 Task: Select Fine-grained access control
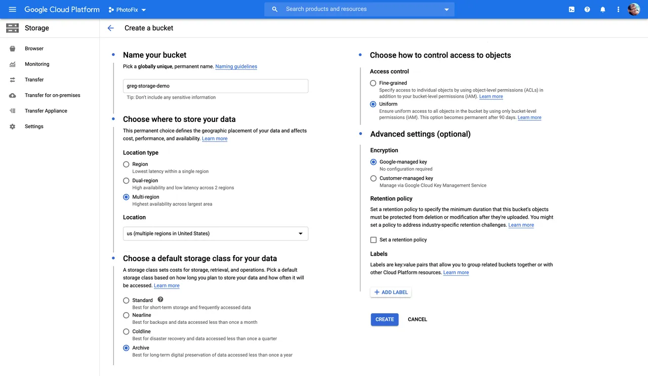pyautogui.click(x=373, y=83)
